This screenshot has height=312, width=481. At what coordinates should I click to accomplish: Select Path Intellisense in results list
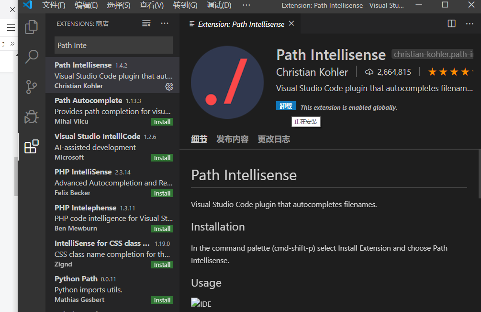coord(112,75)
